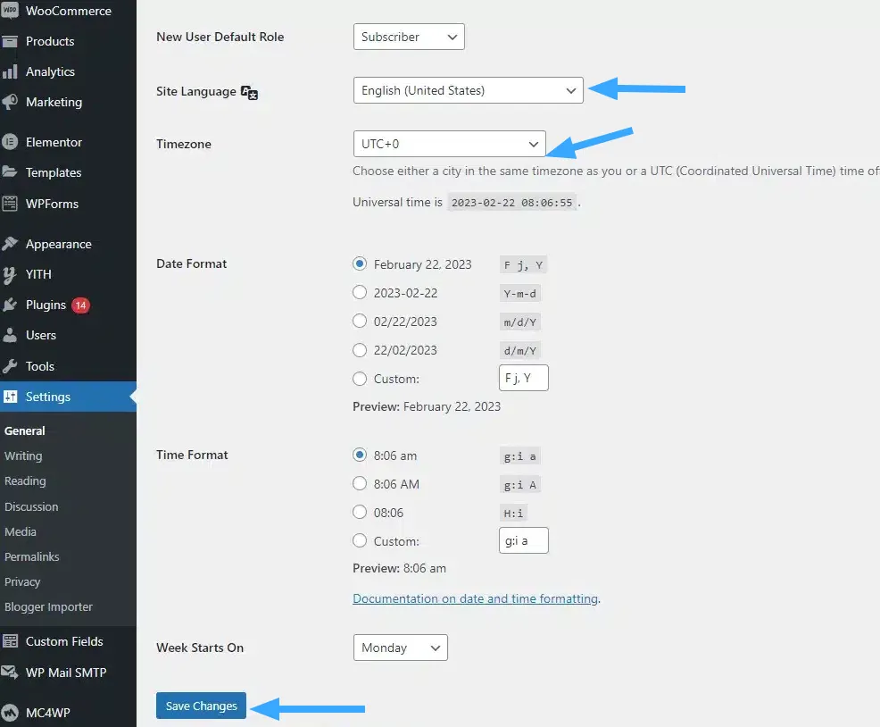Click the Save Changes button
This screenshot has height=727, width=880.
click(x=201, y=706)
